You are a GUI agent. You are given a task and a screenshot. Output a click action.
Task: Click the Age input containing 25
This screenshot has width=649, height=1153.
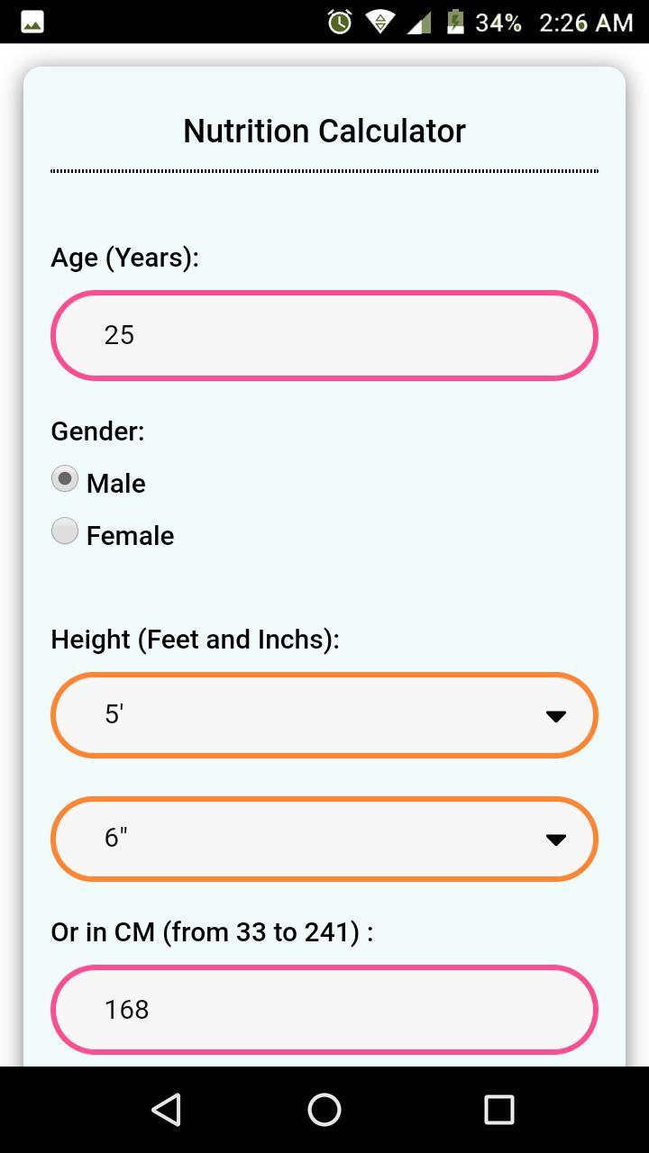324,335
